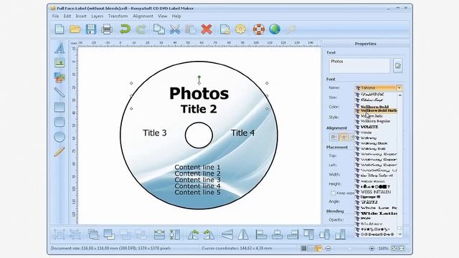The width and height of the screenshot is (459, 258).
Task: Open the Transform menu
Action: [118, 16]
